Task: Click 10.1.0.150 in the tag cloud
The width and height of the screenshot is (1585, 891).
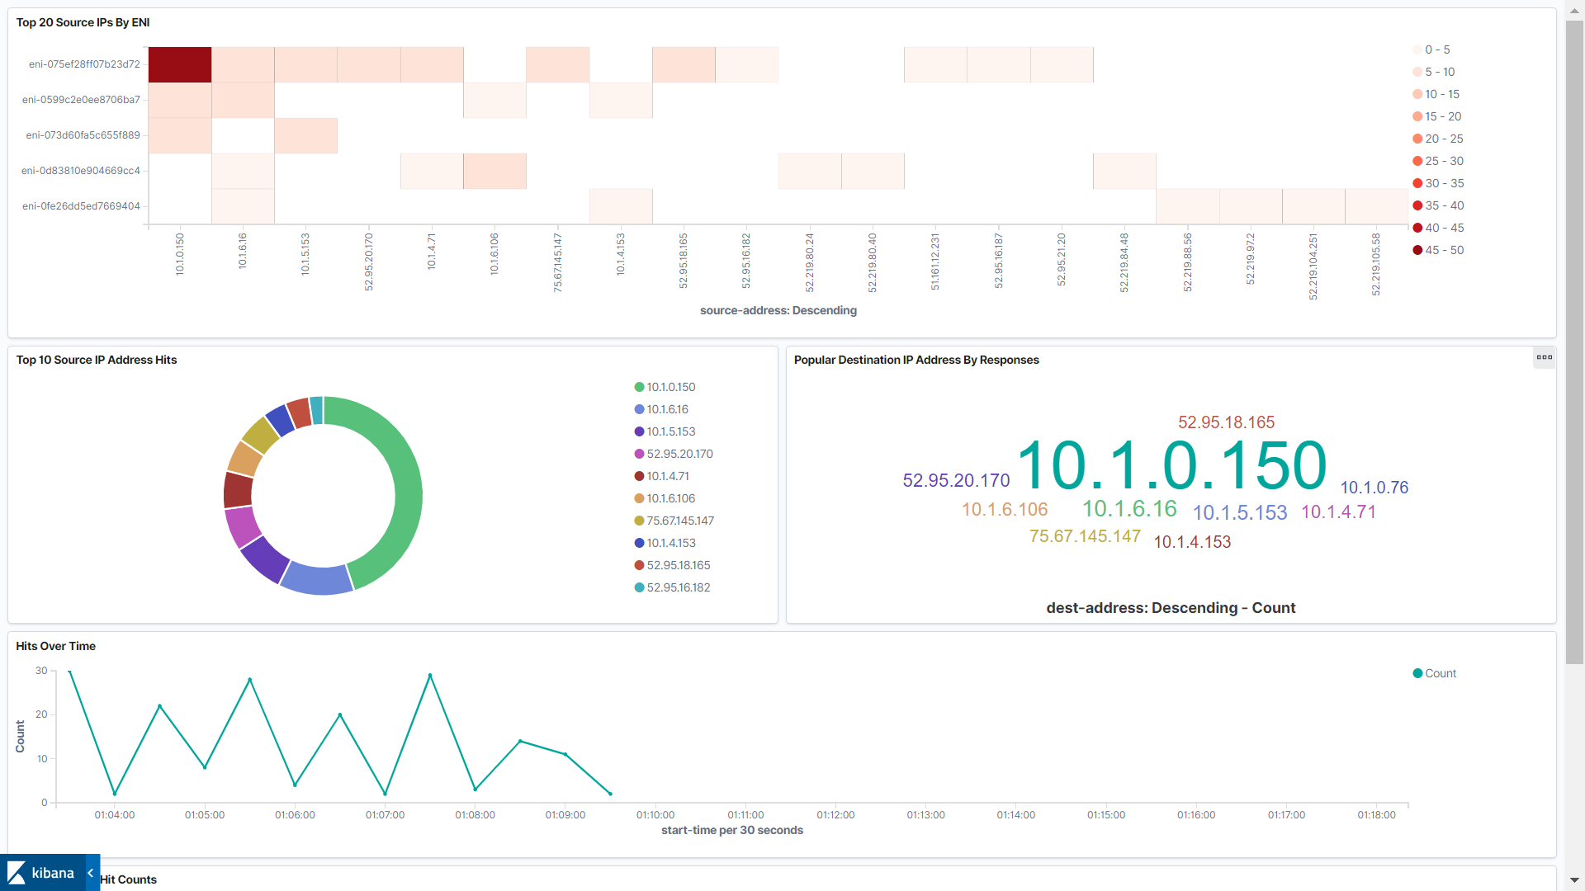Action: [1172, 466]
